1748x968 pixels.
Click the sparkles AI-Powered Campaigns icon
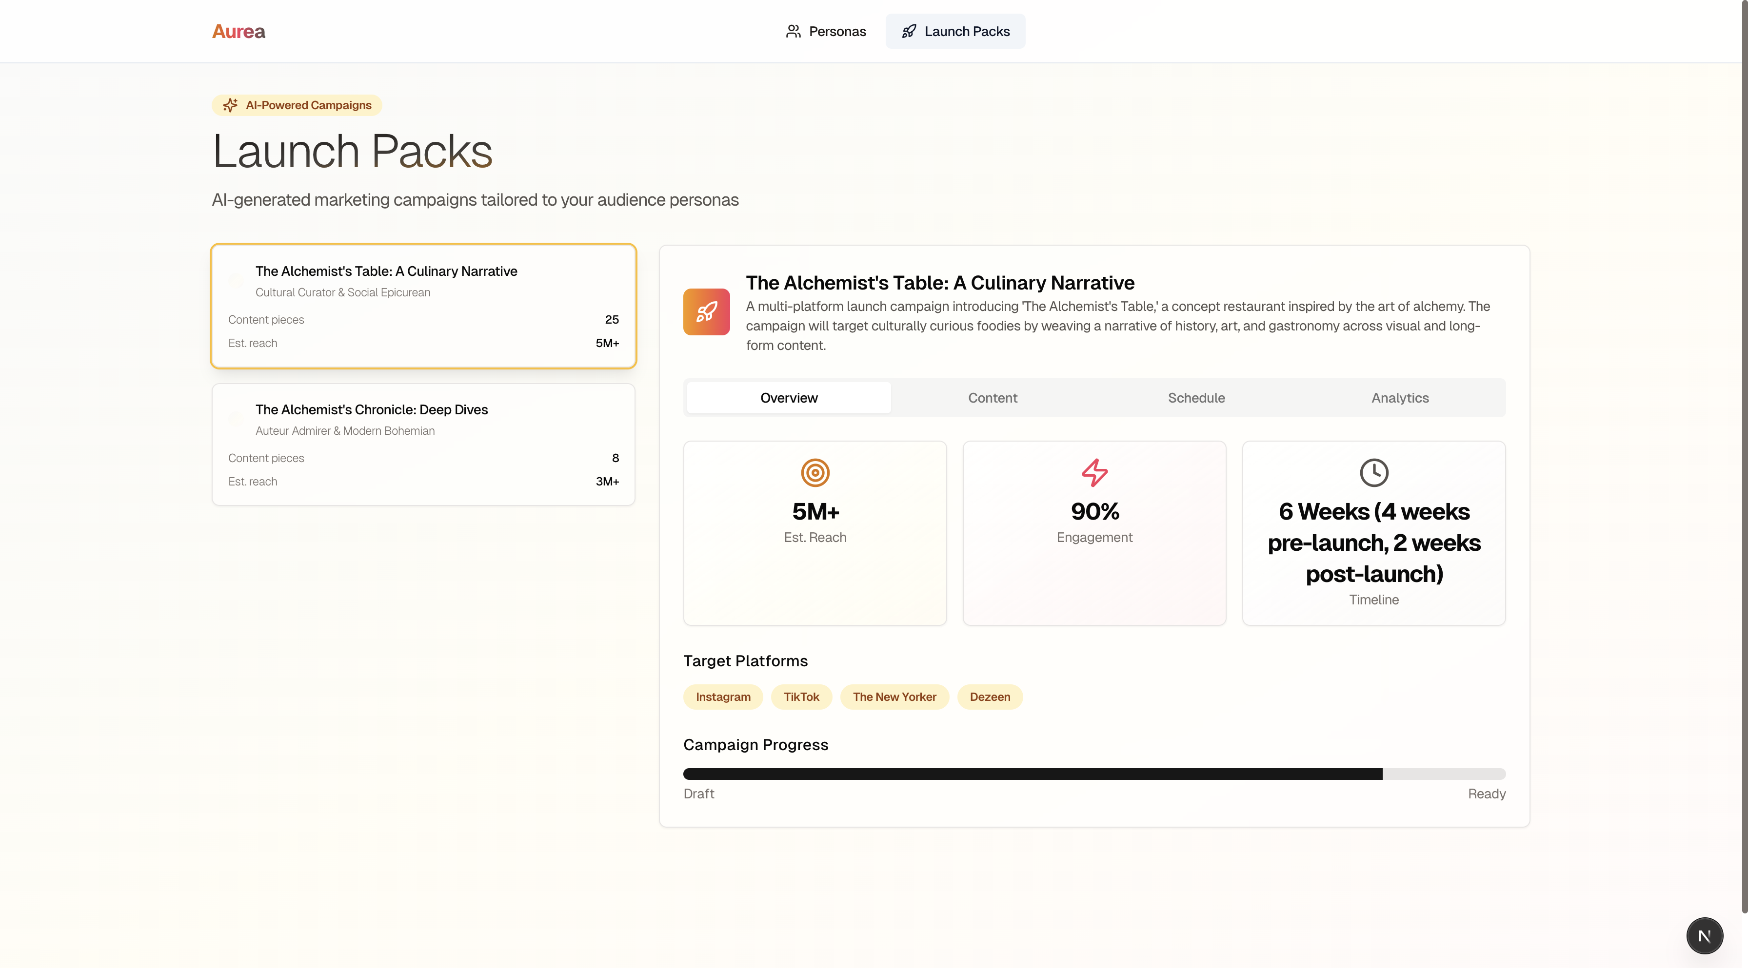pyautogui.click(x=231, y=105)
